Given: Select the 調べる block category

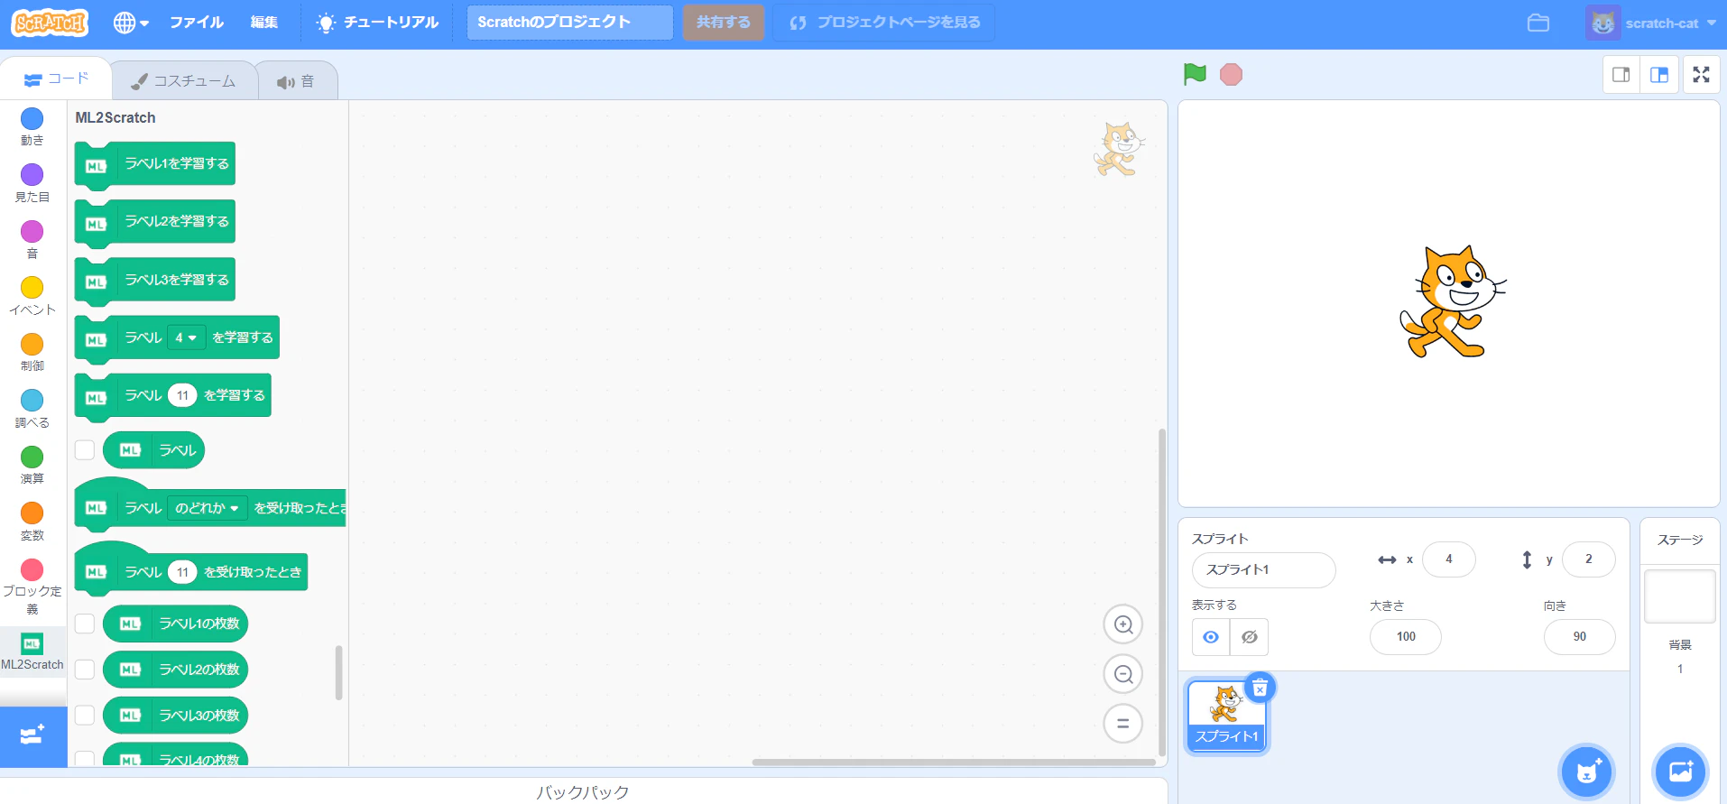Looking at the screenshot, I should pos(32,409).
